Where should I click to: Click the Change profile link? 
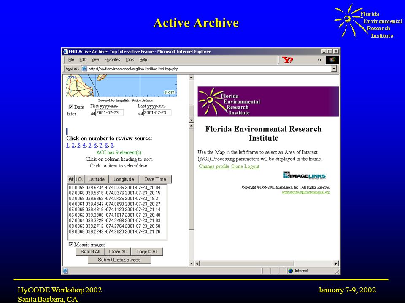click(x=214, y=167)
